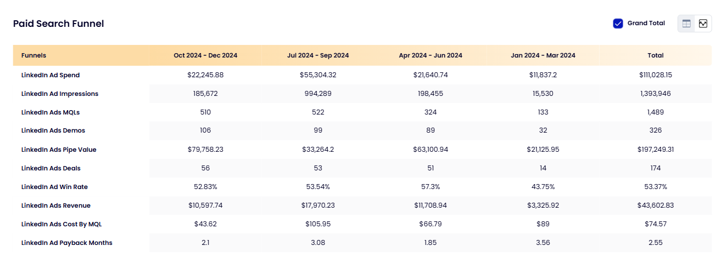727x257 pixels.
Task: Click the LinkedIn Ad Payback Months label
Action: pos(67,243)
